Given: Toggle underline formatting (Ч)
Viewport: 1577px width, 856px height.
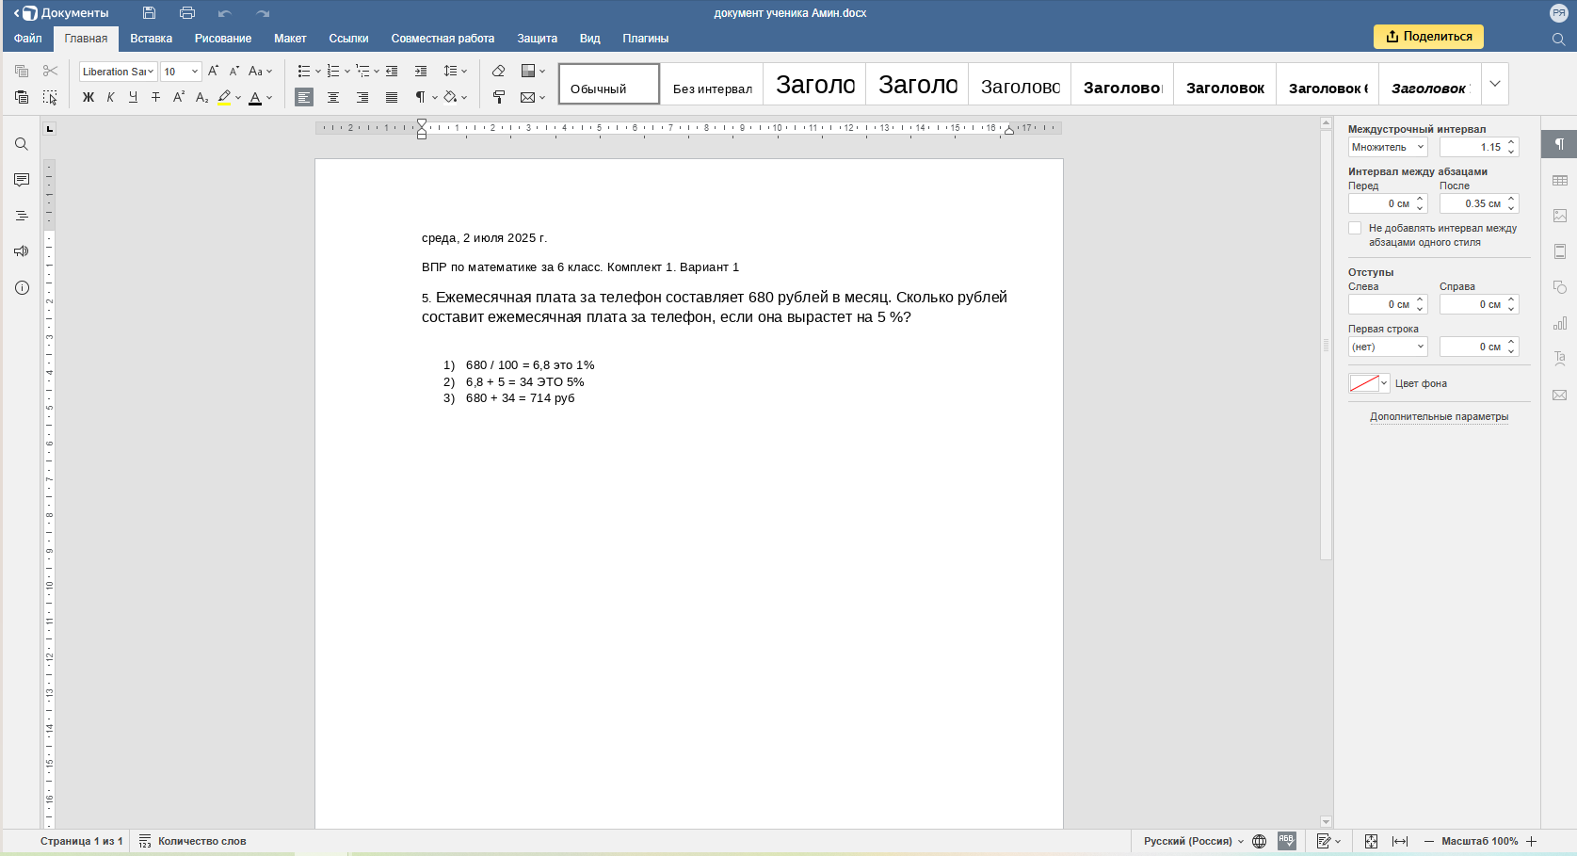Looking at the screenshot, I should point(133,97).
